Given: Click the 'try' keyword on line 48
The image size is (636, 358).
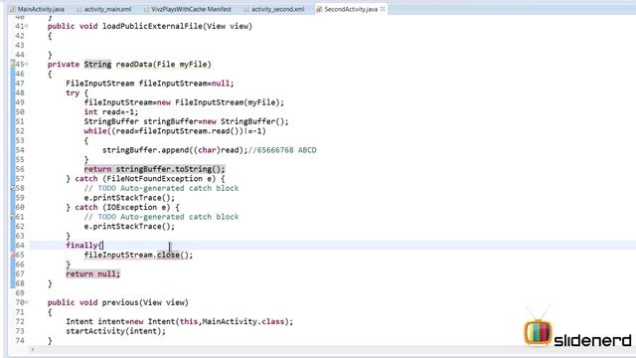Looking at the screenshot, I should click(73, 92).
